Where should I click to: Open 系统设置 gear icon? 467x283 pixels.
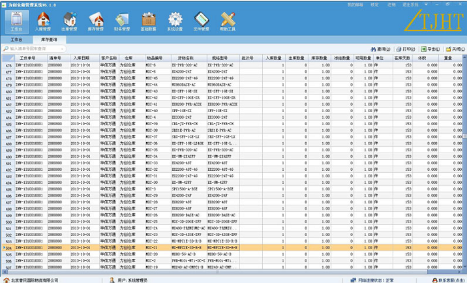[x=175, y=22]
